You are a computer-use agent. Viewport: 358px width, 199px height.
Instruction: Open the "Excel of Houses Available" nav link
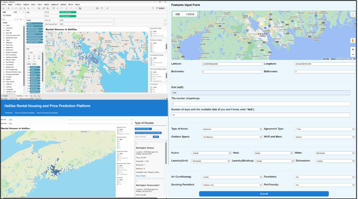click(x=25, y=113)
